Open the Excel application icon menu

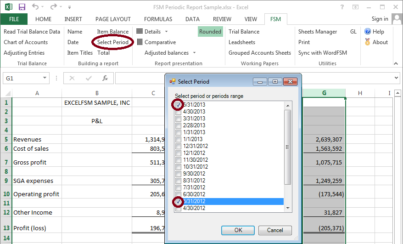pos(8,7)
